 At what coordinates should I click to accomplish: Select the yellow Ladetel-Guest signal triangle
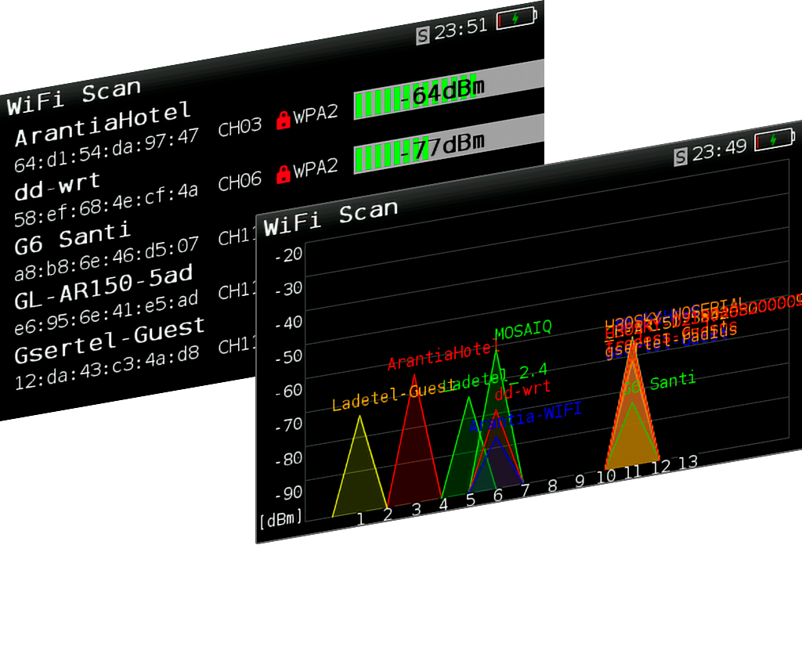coord(360,478)
